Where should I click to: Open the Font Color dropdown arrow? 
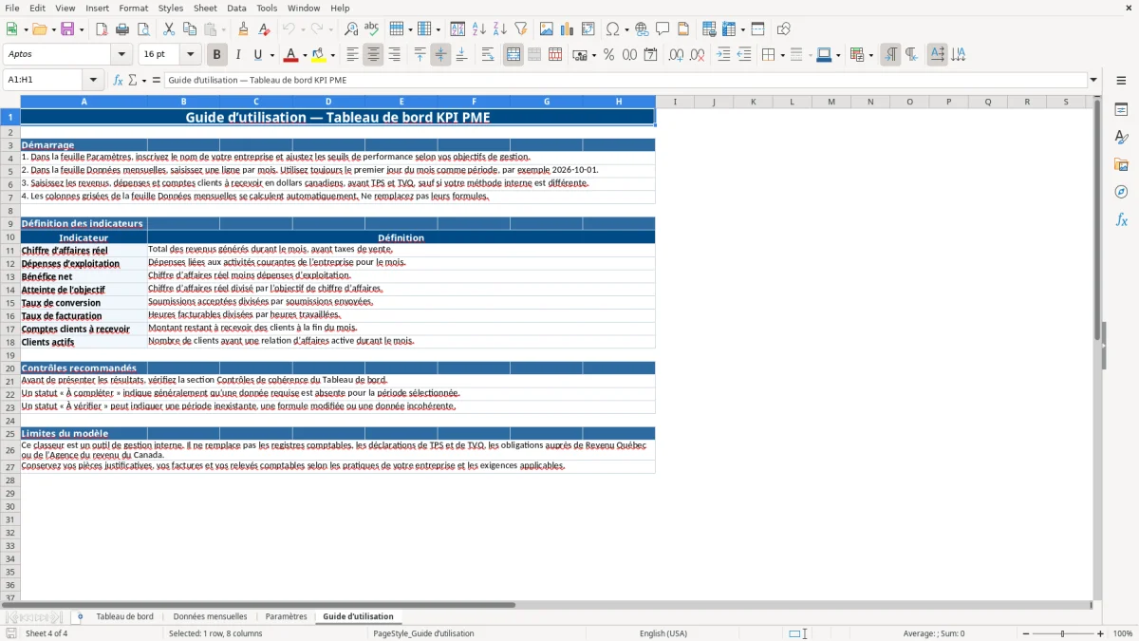pyautogui.click(x=305, y=55)
